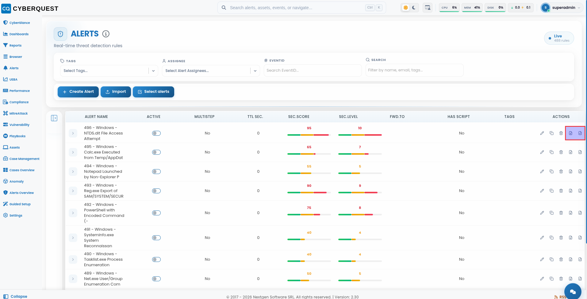Expand row for alert 493 Reg.exe Export
The image size is (587, 299).
(x=73, y=191)
